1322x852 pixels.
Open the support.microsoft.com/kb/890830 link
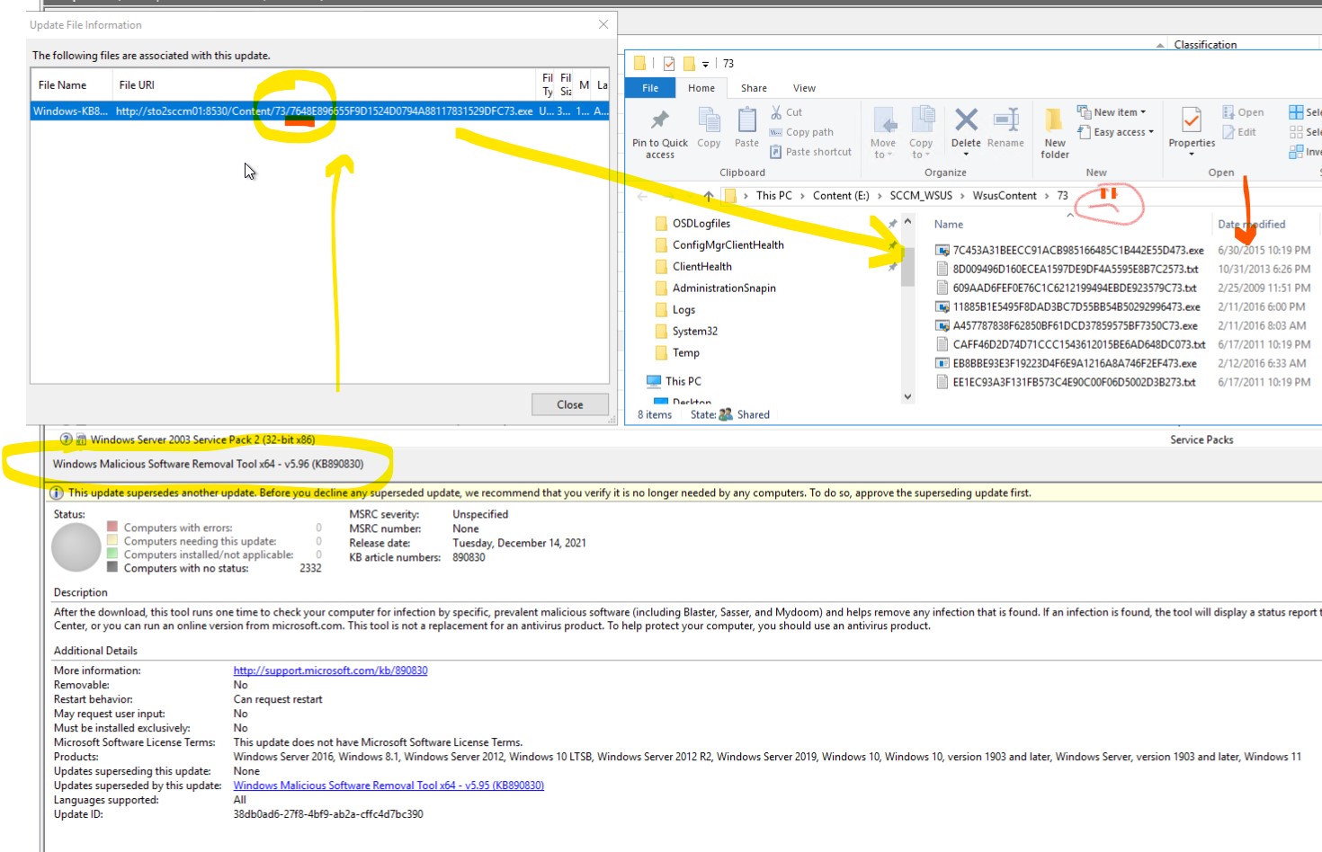pyautogui.click(x=330, y=670)
